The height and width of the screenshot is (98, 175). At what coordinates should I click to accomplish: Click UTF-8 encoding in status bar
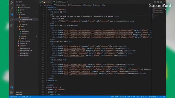[130, 97]
